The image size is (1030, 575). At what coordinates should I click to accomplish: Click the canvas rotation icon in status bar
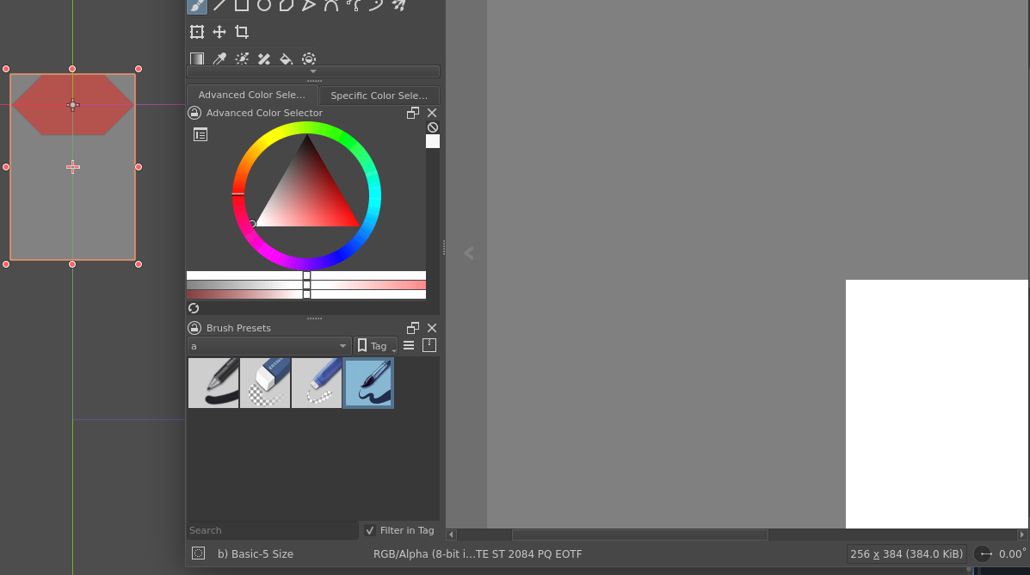pos(984,554)
